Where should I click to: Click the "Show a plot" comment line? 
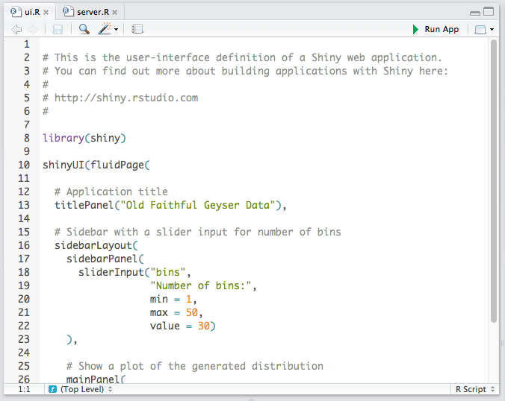click(195, 366)
